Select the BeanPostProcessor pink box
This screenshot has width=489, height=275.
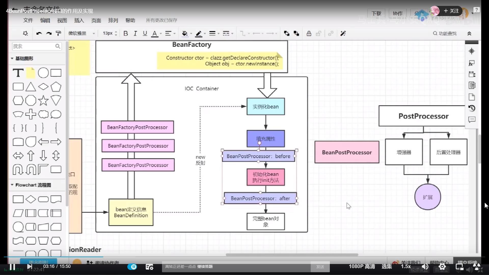[347, 152]
